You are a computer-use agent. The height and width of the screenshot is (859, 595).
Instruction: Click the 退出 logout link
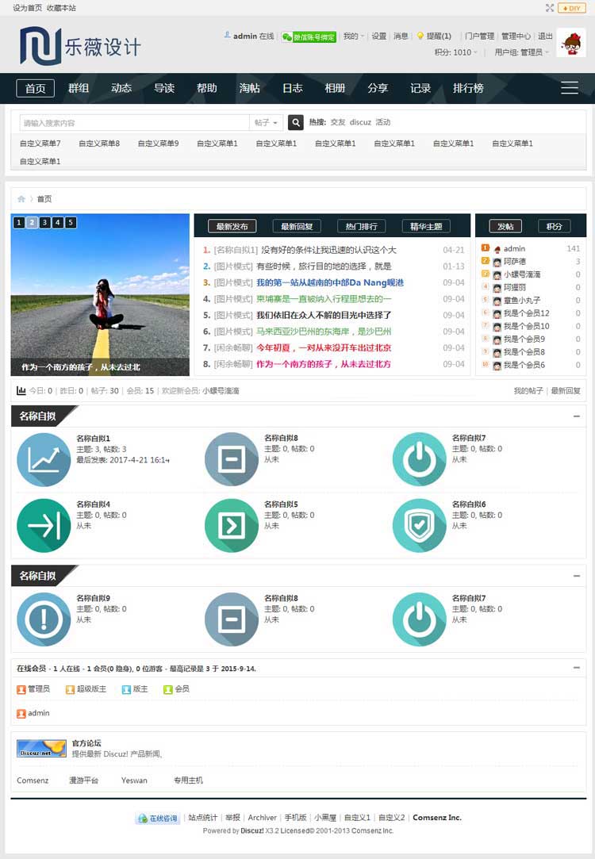[545, 36]
